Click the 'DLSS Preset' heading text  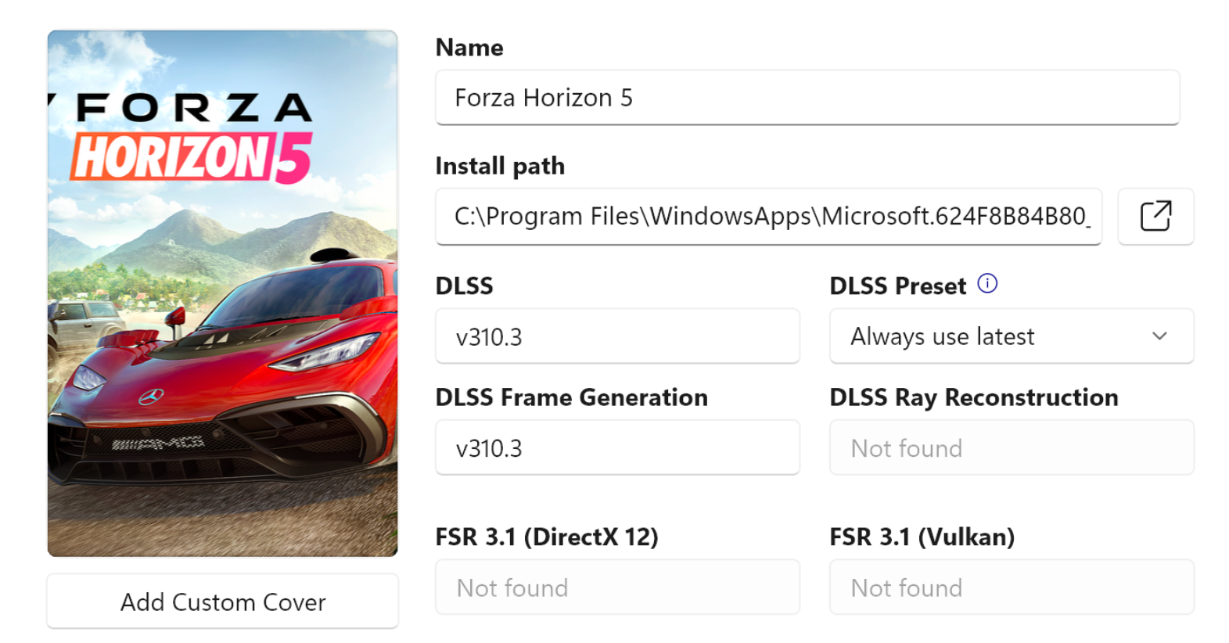(x=897, y=286)
